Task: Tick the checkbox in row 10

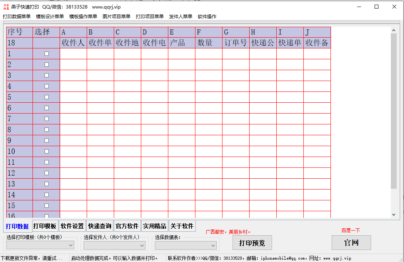Action: [x=47, y=151]
